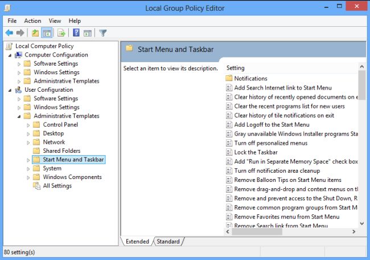The image size is (370, 260).
Task: Expand the Control Panel tree node
Action: tap(28, 125)
